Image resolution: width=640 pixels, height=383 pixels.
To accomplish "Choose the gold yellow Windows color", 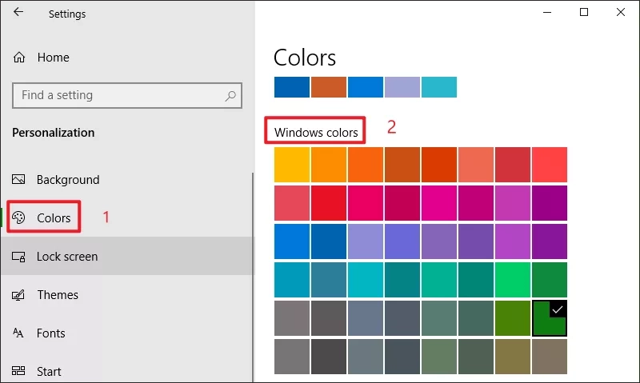I will (x=292, y=165).
